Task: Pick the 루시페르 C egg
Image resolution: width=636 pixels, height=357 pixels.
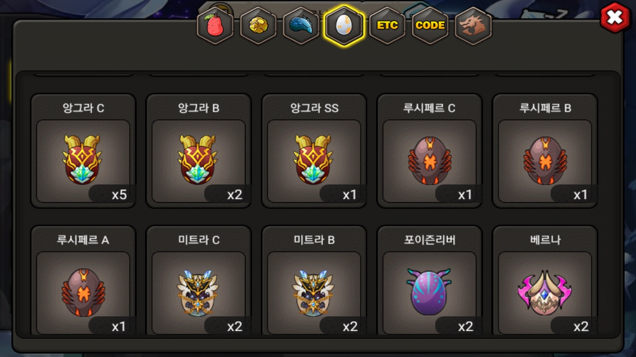Action: (x=429, y=151)
